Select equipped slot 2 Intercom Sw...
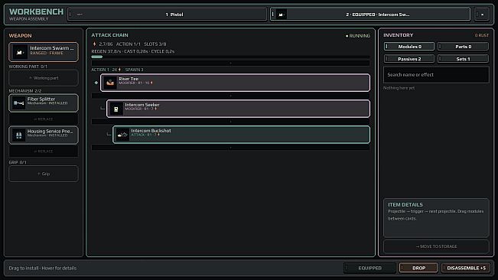Image resolution: width=498 pixels, height=280 pixels. (370, 15)
